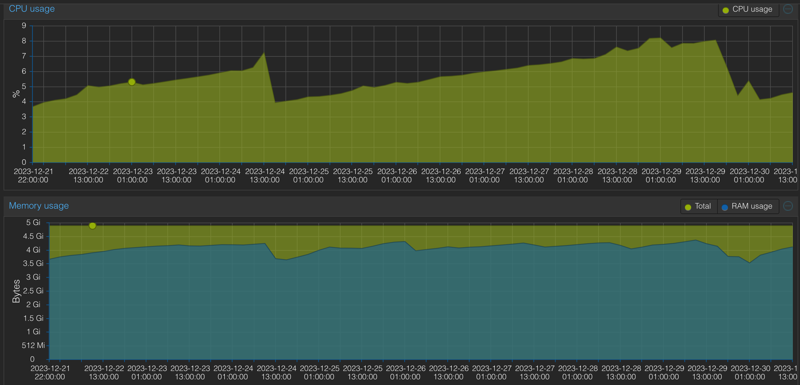Click the % axis title on the CPU chart

click(x=16, y=94)
